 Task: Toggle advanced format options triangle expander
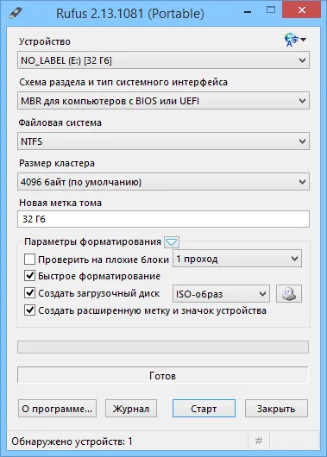tap(172, 242)
